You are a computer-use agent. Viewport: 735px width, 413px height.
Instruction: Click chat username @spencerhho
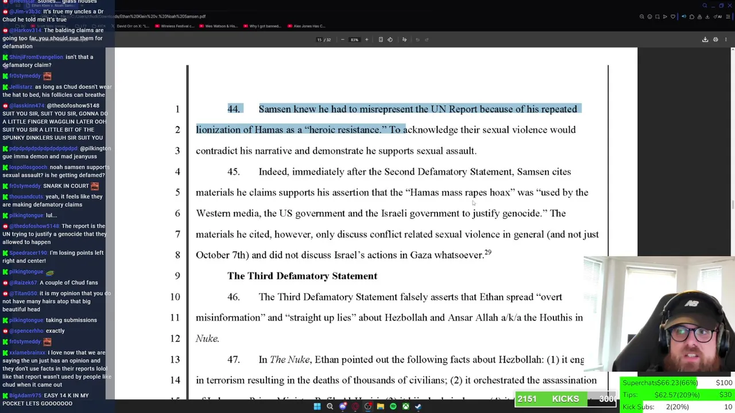26,330
